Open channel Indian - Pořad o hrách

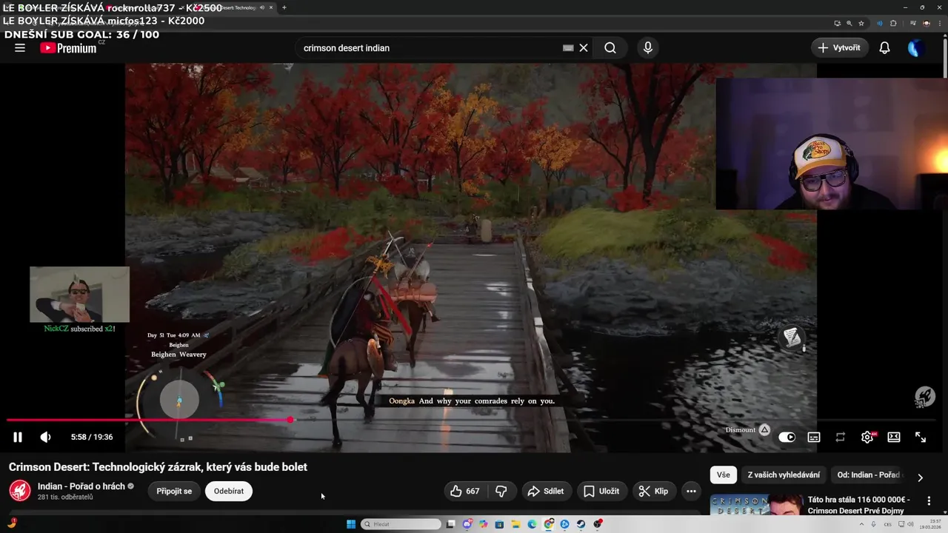[81, 486]
